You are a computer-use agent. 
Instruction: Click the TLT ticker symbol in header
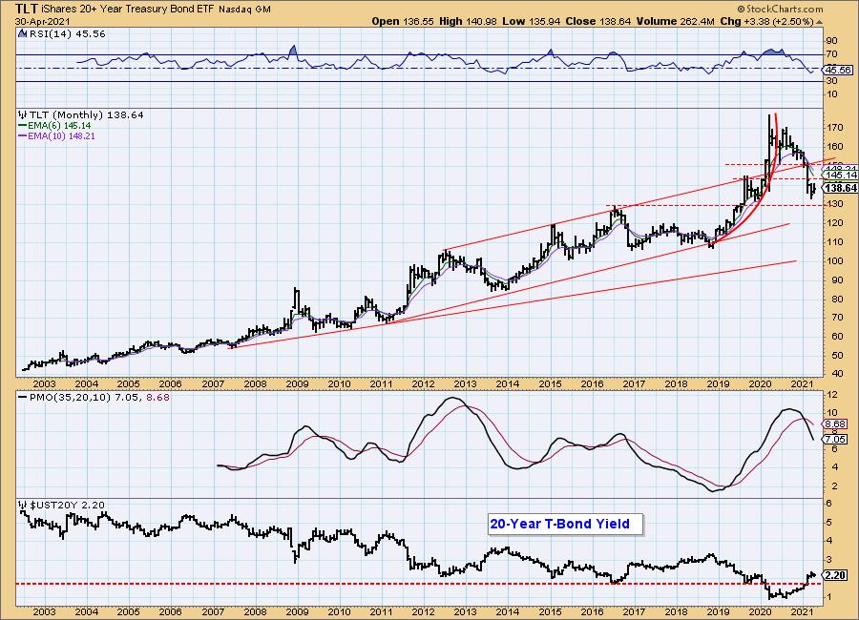tap(27, 9)
